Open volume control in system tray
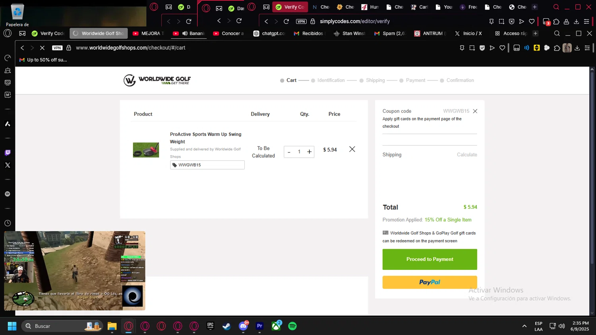Screen dimensions: 596x335 coord(562,326)
